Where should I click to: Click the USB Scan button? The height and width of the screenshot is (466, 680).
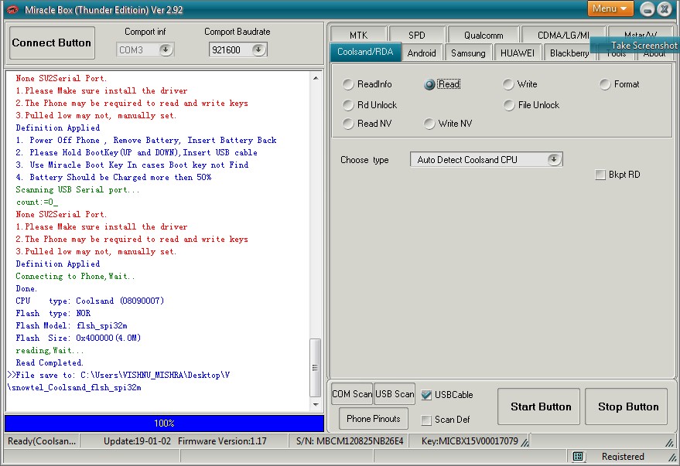click(395, 393)
